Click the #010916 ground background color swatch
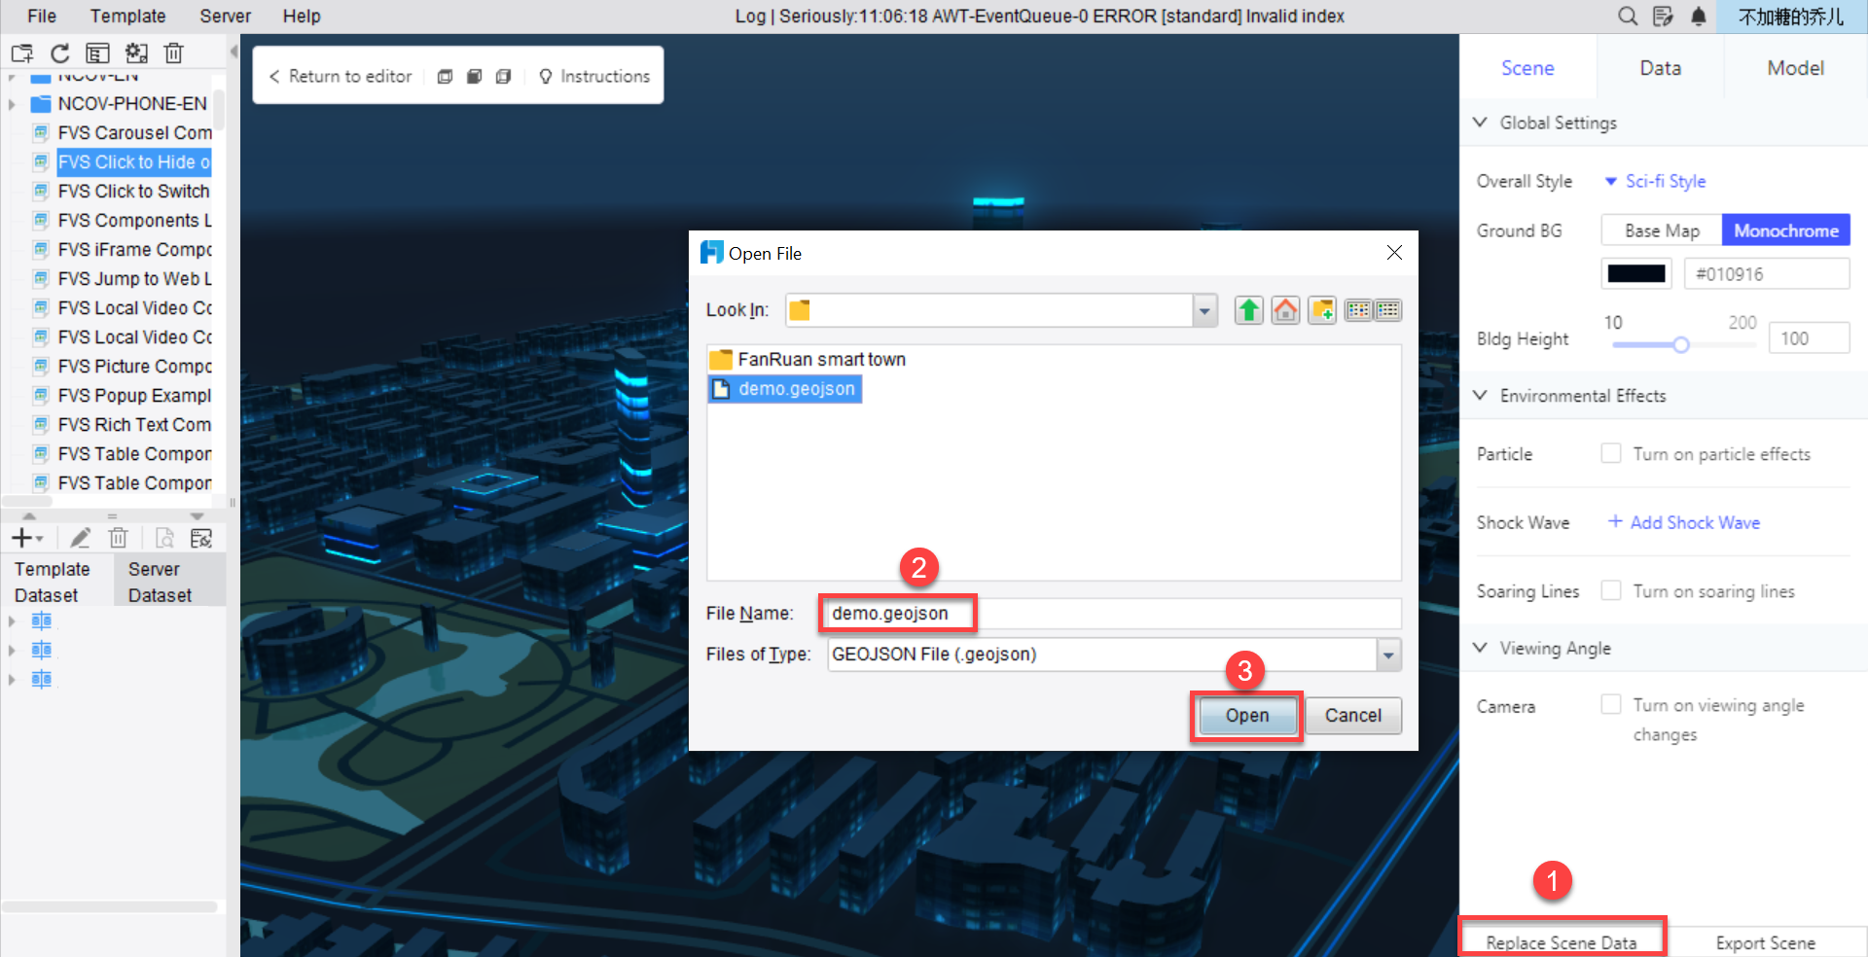Screen dimensions: 1868x957 tap(1635, 273)
